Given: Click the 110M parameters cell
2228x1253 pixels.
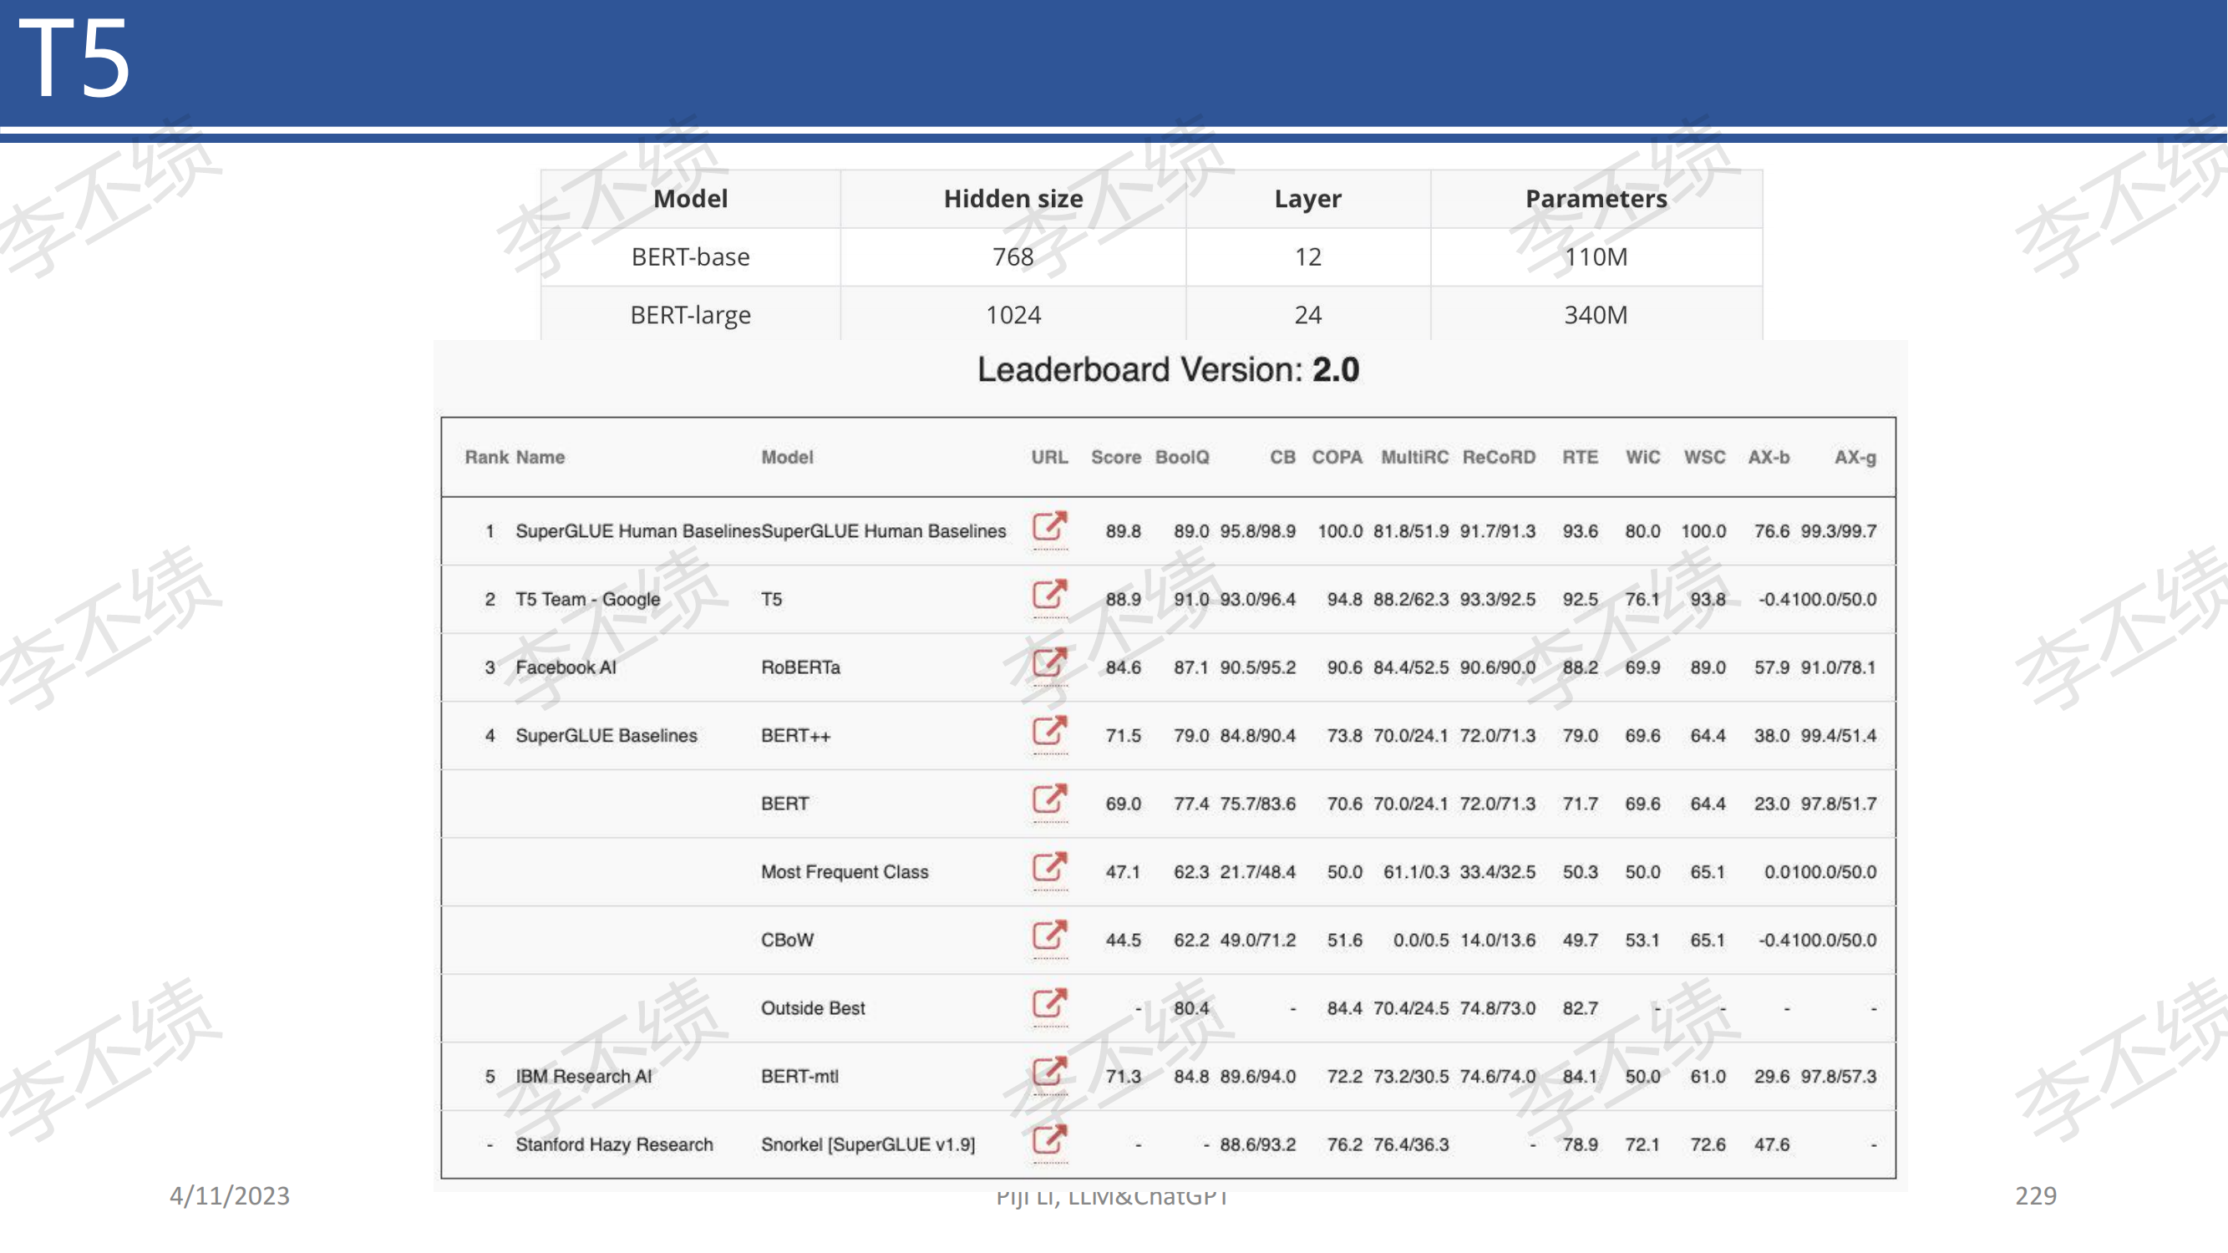Looking at the screenshot, I should pyautogui.click(x=1596, y=256).
